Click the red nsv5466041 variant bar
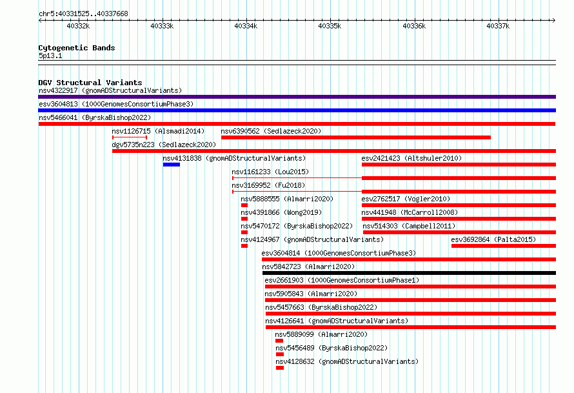574x393 pixels. pyautogui.click(x=297, y=124)
